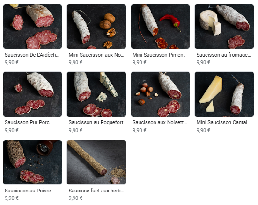The height and width of the screenshot is (205, 258).
Task: Open the Mini Saucisson Piment image
Action: point(160,27)
